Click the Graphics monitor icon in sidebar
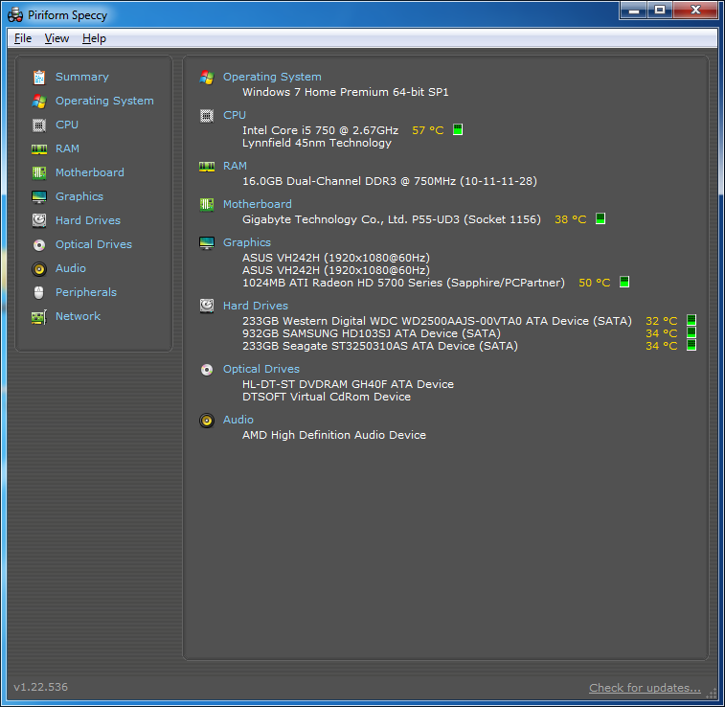Screen dimensions: 725x707 tap(39, 197)
